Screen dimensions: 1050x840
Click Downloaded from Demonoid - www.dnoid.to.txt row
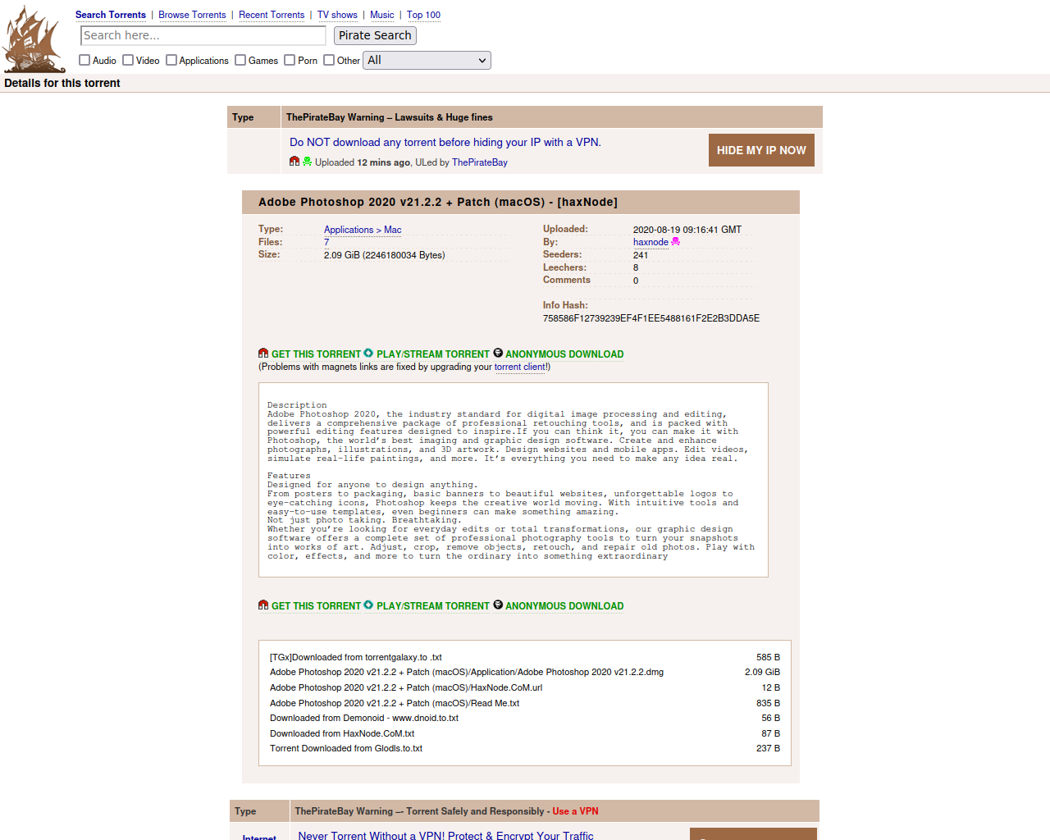click(x=525, y=718)
